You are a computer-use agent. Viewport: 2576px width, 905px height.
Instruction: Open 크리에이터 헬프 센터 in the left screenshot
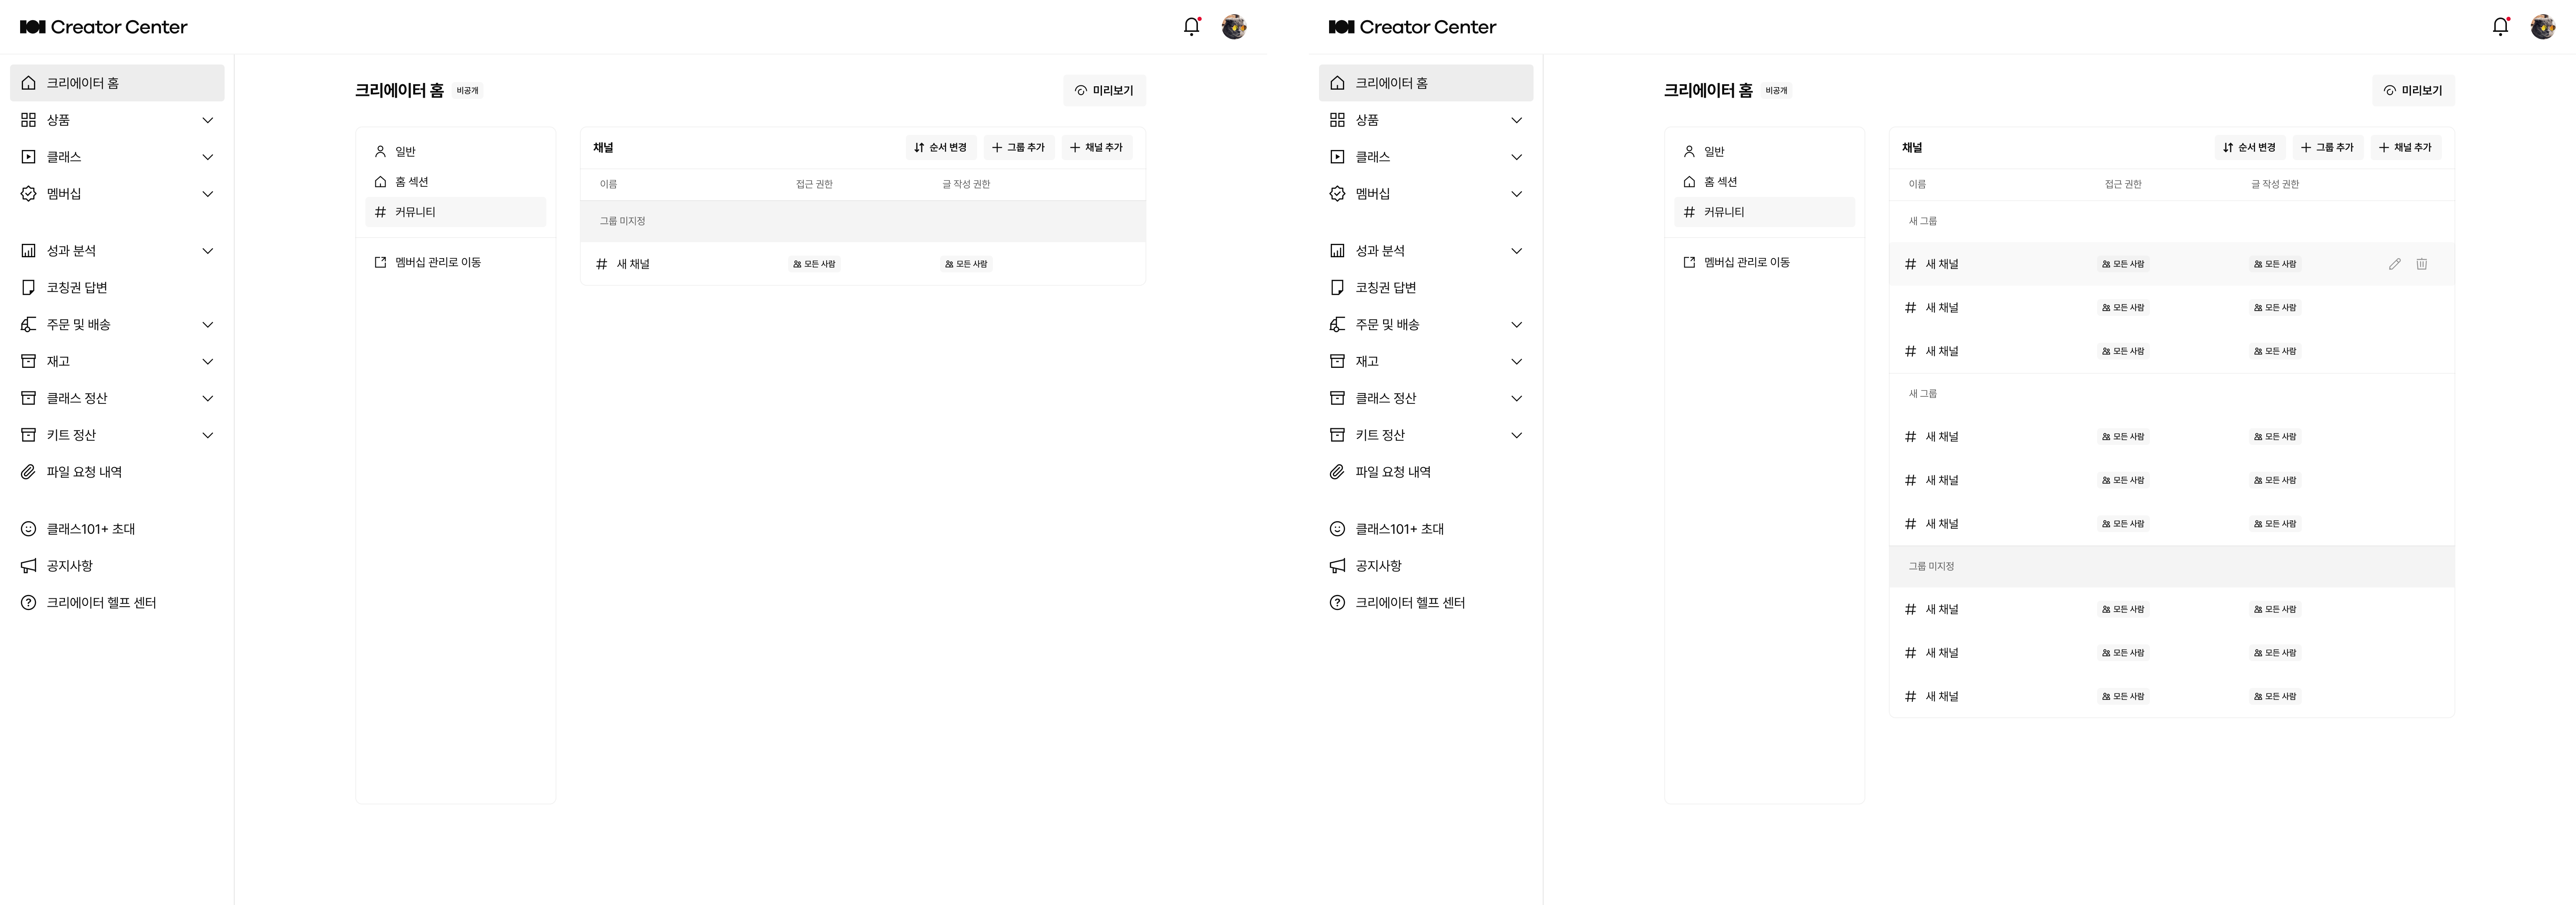click(101, 603)
